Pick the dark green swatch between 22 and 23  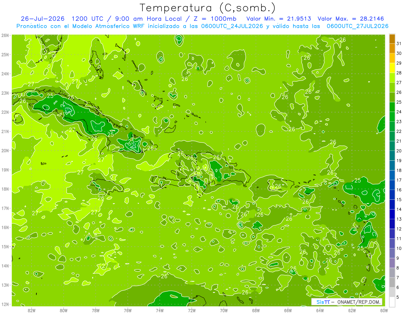(x=392, y=126)
